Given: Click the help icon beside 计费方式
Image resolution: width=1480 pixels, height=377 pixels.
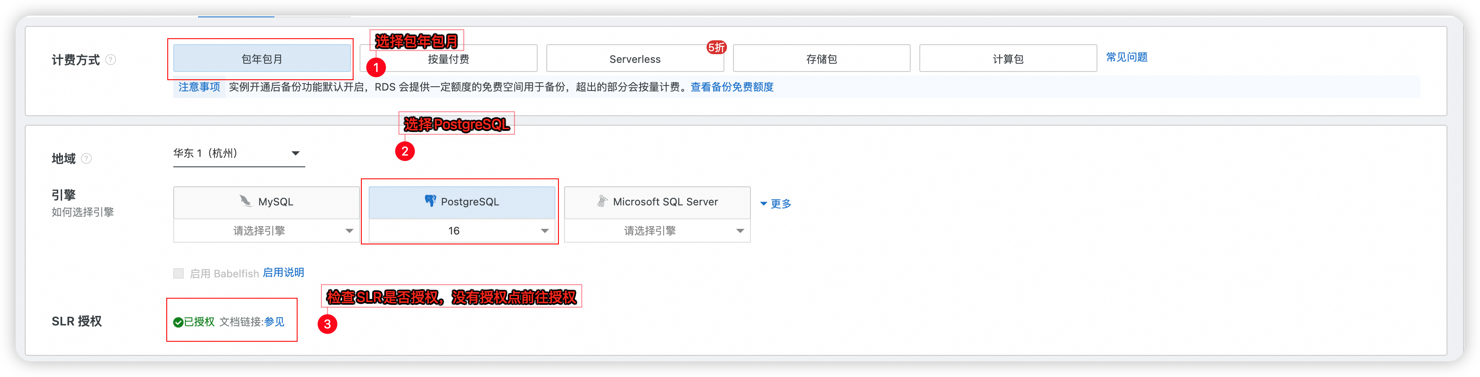Looking at the screenshot, I should tap(111, 60).
